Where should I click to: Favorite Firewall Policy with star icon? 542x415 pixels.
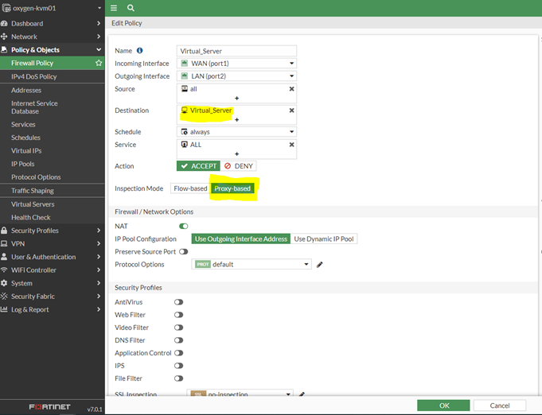coord(99,63)
